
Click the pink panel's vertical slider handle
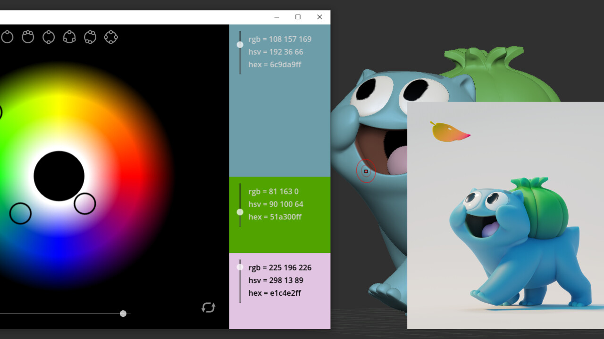240,266
